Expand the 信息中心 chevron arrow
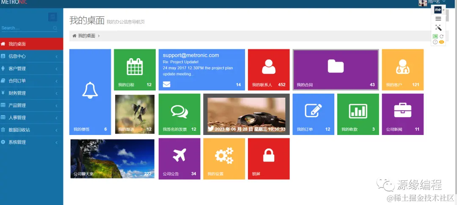The height and width of the screenshot is (205, 457). [57, 57]
